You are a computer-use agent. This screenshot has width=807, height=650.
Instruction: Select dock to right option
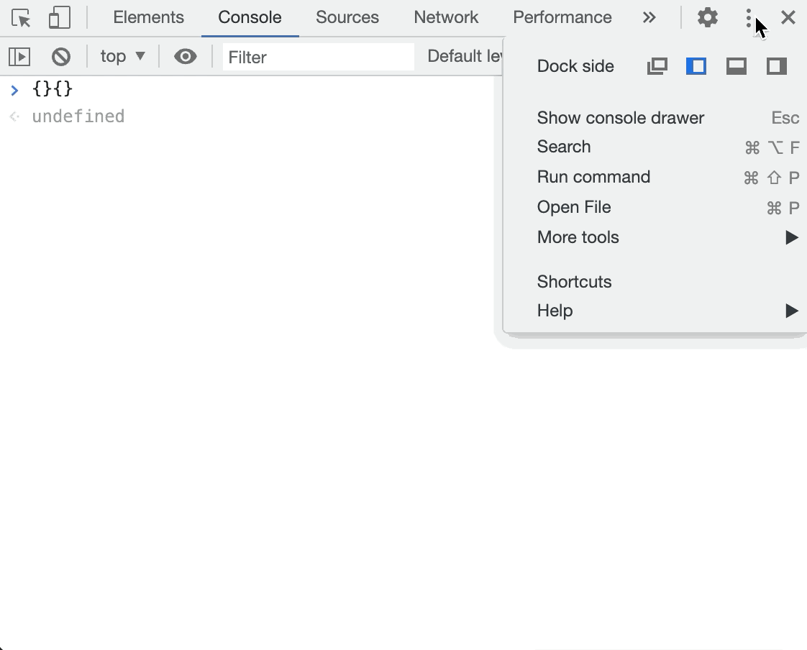tap(777, 66)
